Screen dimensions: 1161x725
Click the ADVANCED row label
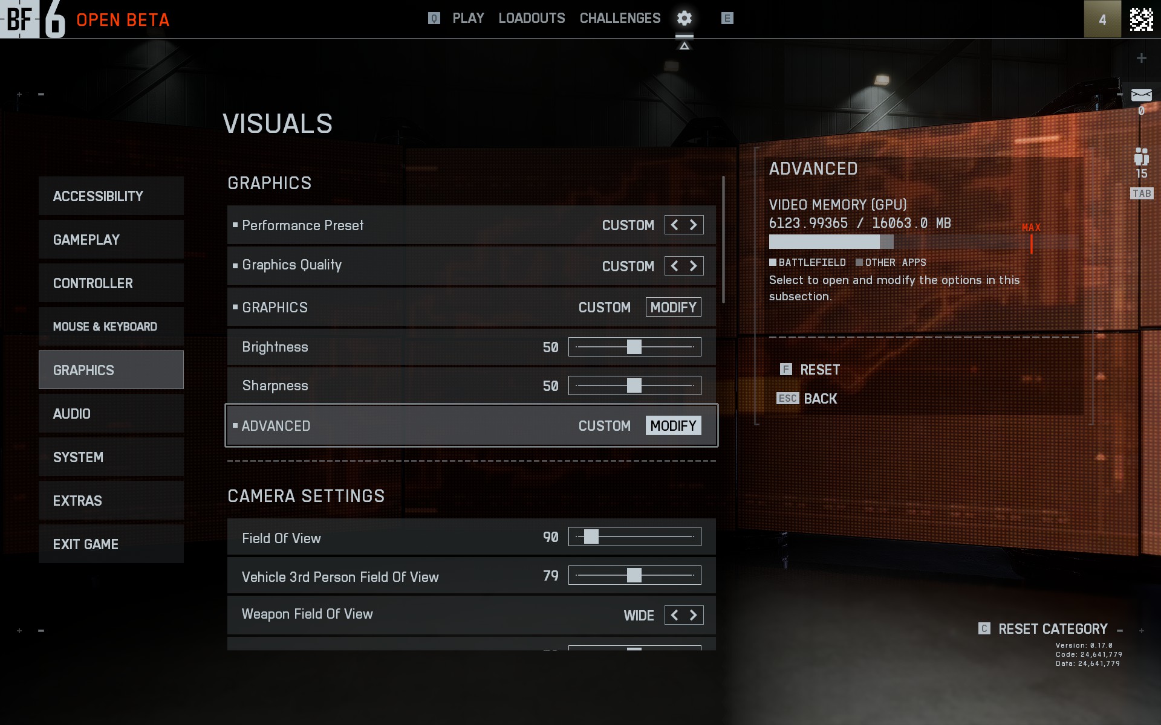pyautogui.click(x=276, y=426)
